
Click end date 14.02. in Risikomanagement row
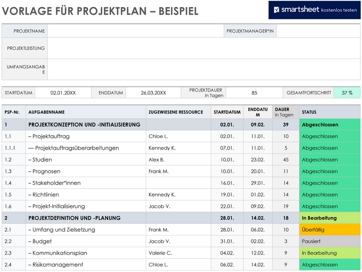tap(258, 265)
